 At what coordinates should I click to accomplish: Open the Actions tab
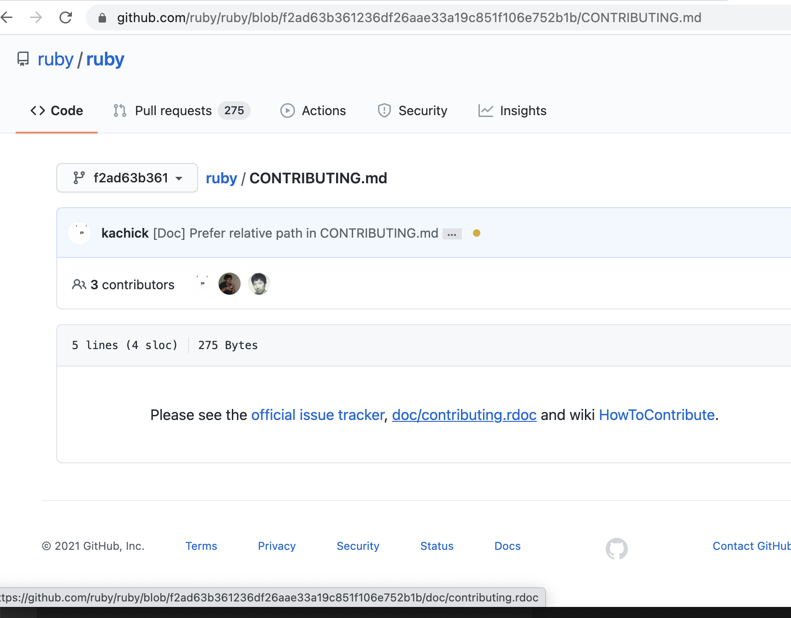(313, 111)
